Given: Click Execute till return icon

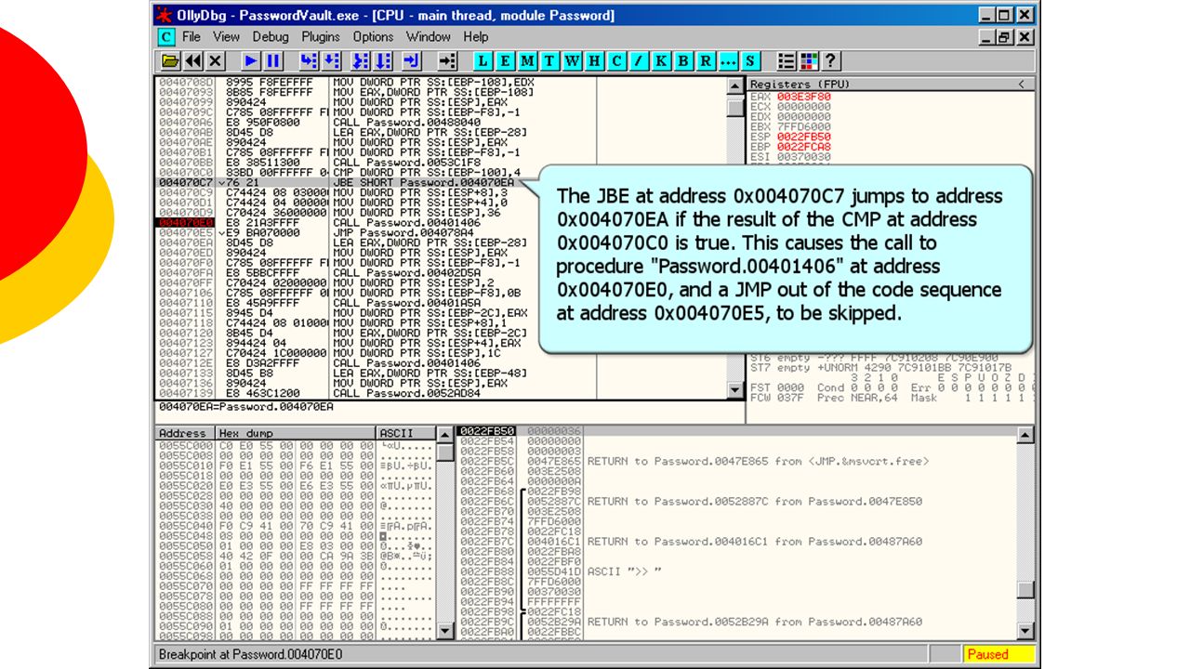Looking at the screenshot, I should (x=412, y=61).
